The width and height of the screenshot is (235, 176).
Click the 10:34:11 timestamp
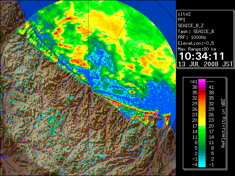(x=202, y=56)
